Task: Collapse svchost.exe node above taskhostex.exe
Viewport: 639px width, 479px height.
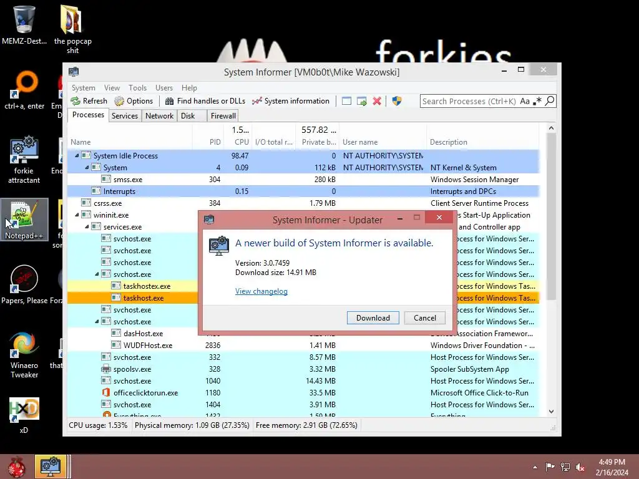Action: pyautogui.click(x=97, y=274)
